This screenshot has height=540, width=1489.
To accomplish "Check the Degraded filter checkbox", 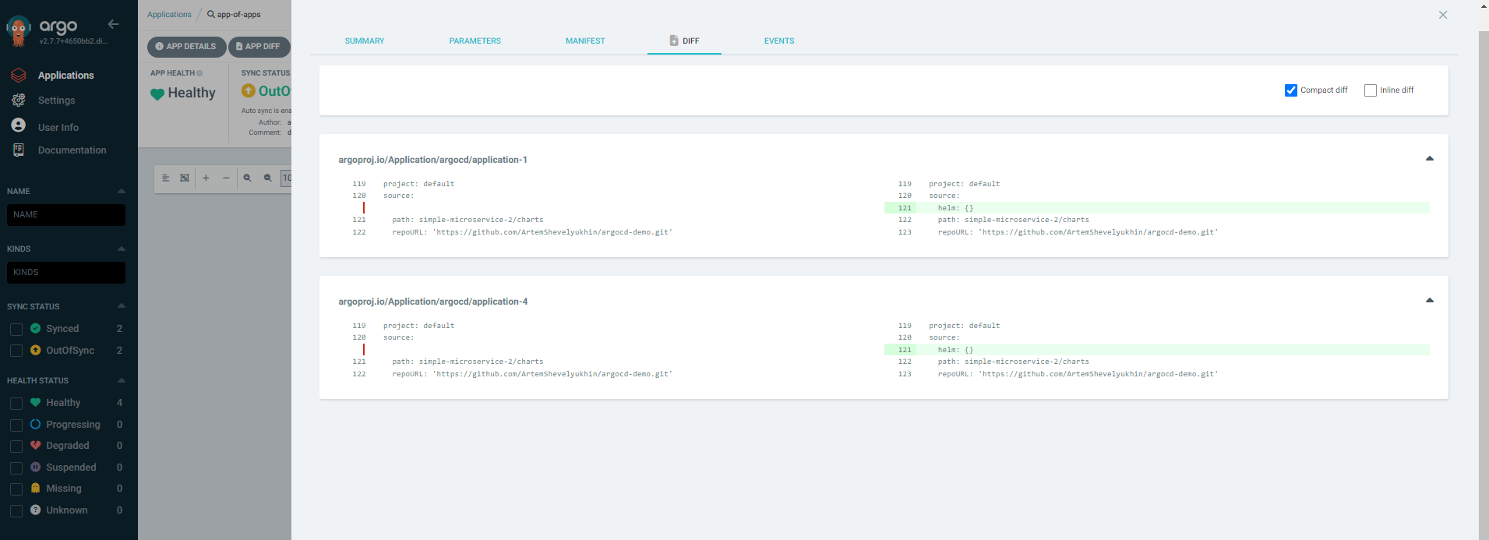I will 16,446.
